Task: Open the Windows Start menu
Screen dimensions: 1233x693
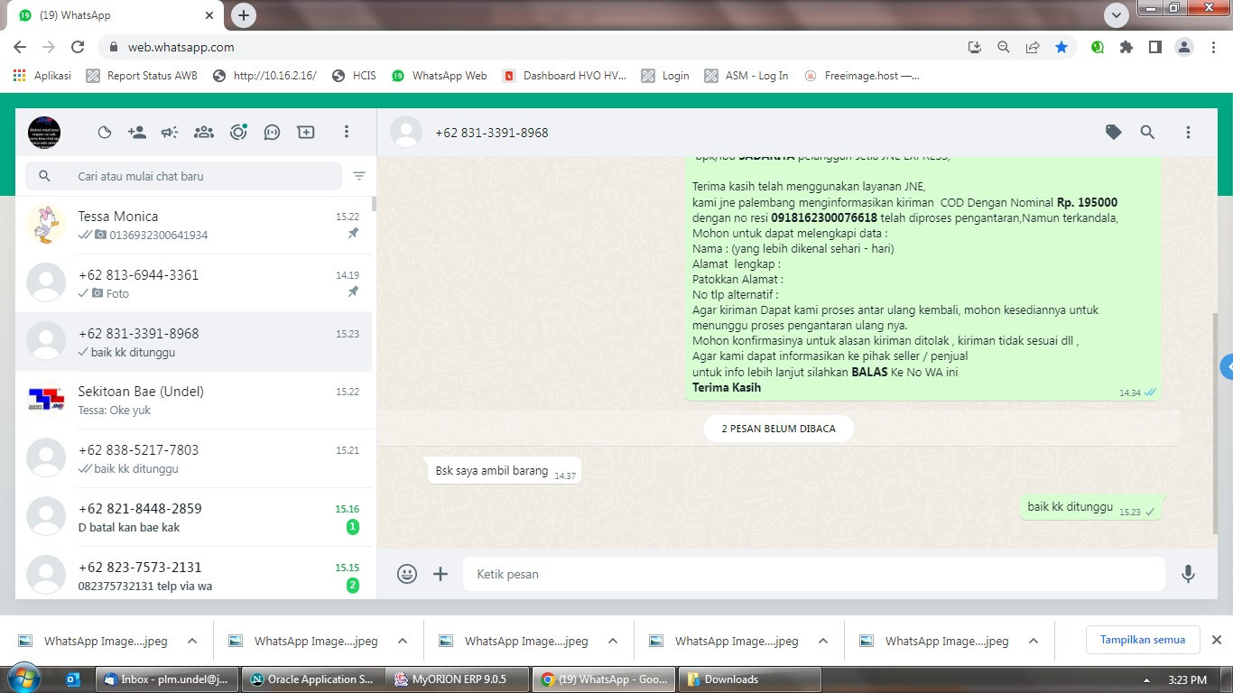Action: point(23,679)
